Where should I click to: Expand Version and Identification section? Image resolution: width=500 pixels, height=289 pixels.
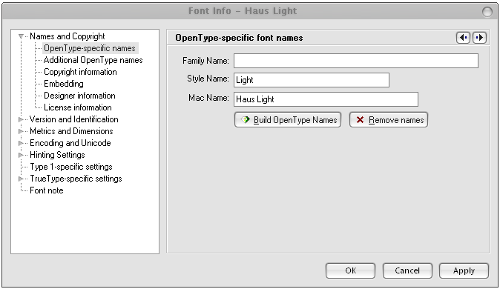click(21, 119)
